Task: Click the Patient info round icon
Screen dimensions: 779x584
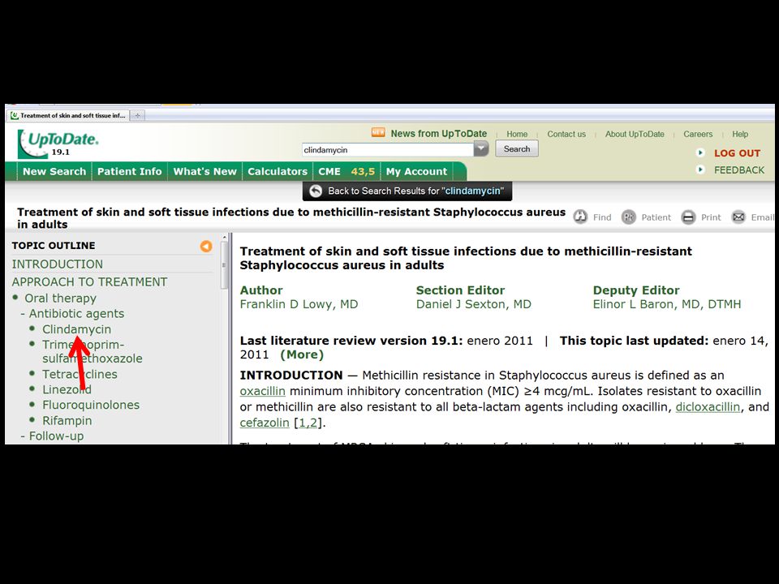Action: coord(628,217)
